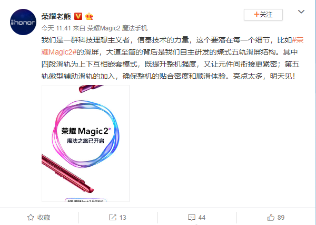Open the 荣耀Magic2 魔法手机 source link
316x225 pixels.
click(x=117, y=28)
